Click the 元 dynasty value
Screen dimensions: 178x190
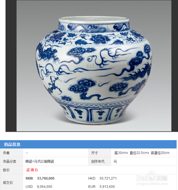pos(115,162)
